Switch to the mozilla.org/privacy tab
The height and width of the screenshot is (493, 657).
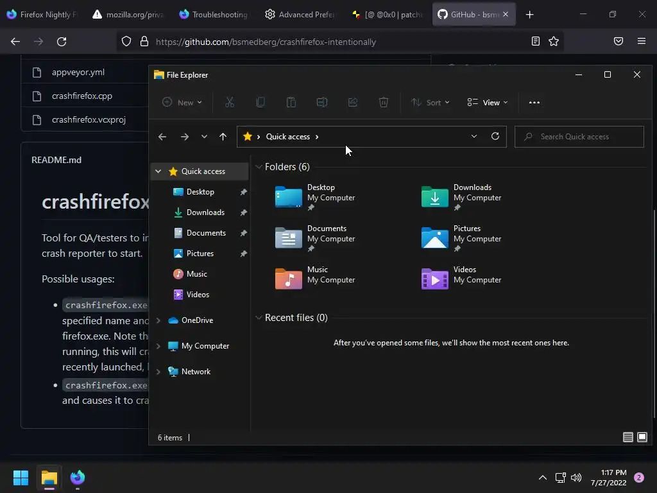(x=128, y=14)
